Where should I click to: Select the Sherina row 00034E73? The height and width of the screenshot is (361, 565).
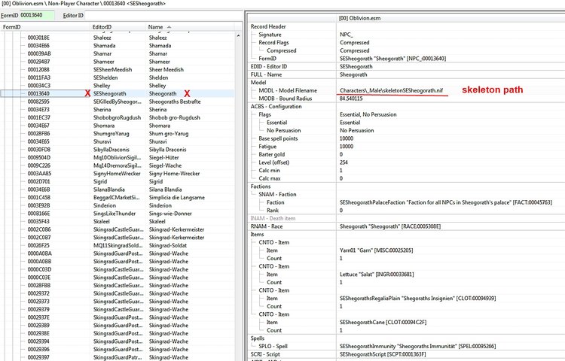click(x=118, y=110)
